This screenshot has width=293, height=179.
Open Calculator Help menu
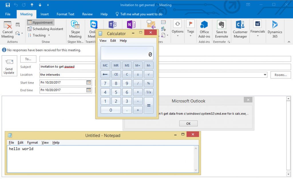(123, 41)
